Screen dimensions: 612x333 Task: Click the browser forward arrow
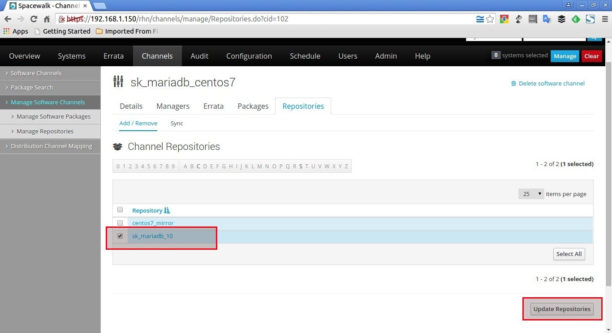tap(21, 19)
